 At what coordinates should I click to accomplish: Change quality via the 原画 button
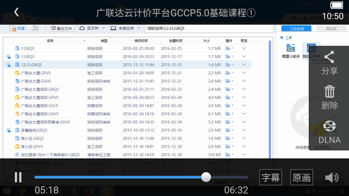(302, 177)
